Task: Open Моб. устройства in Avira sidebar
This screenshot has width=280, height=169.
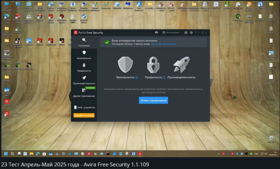Action: pos(84,107)
